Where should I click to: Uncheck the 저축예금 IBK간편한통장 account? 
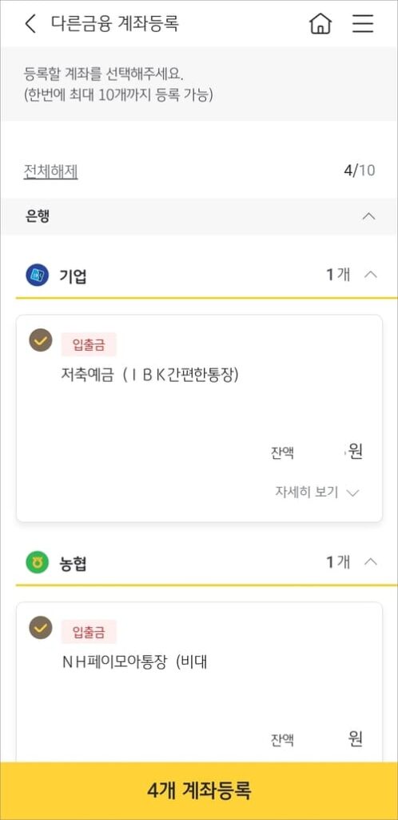click(40, 340)
